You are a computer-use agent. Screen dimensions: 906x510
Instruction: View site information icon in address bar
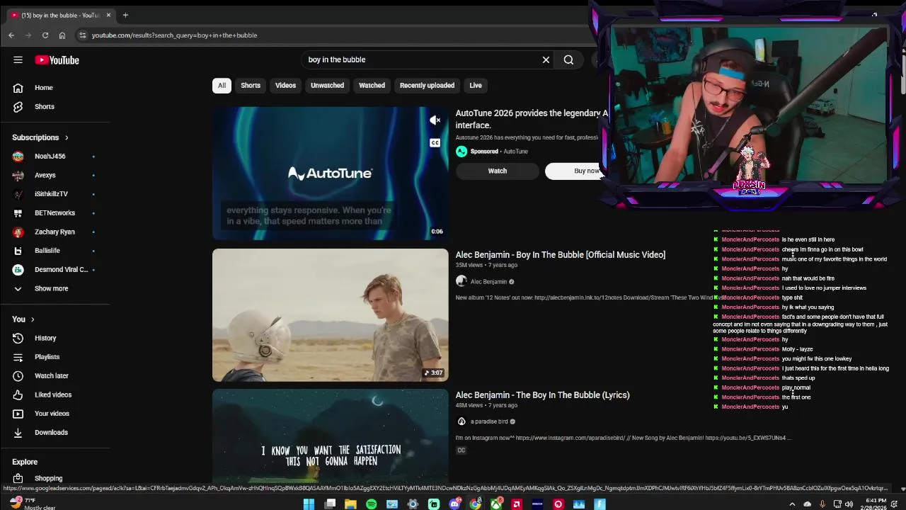(82, 35)
